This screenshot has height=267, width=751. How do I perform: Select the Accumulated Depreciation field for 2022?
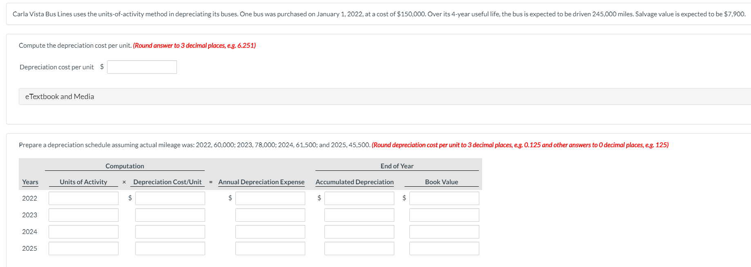click(x=359, y=198)
